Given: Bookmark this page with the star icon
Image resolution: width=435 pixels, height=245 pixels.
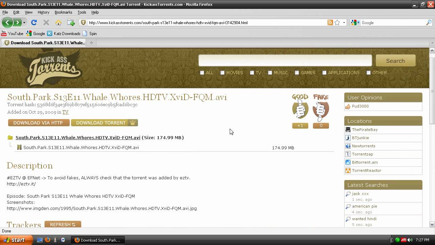Looking at the screenshot, I should [x=337, y=23].
